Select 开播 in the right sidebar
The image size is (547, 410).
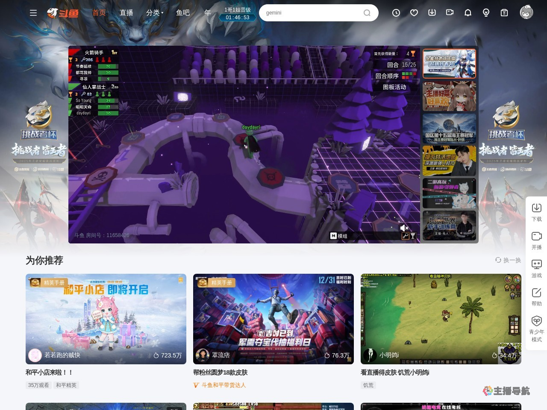coord(537,240)
